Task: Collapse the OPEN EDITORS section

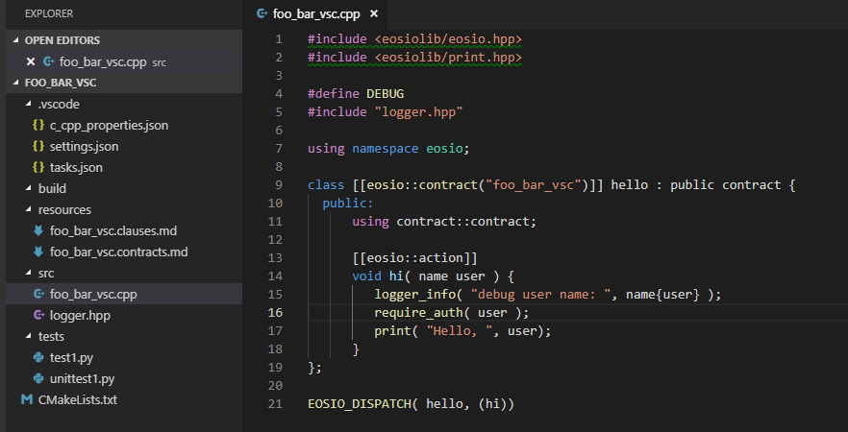Action: 15,40
